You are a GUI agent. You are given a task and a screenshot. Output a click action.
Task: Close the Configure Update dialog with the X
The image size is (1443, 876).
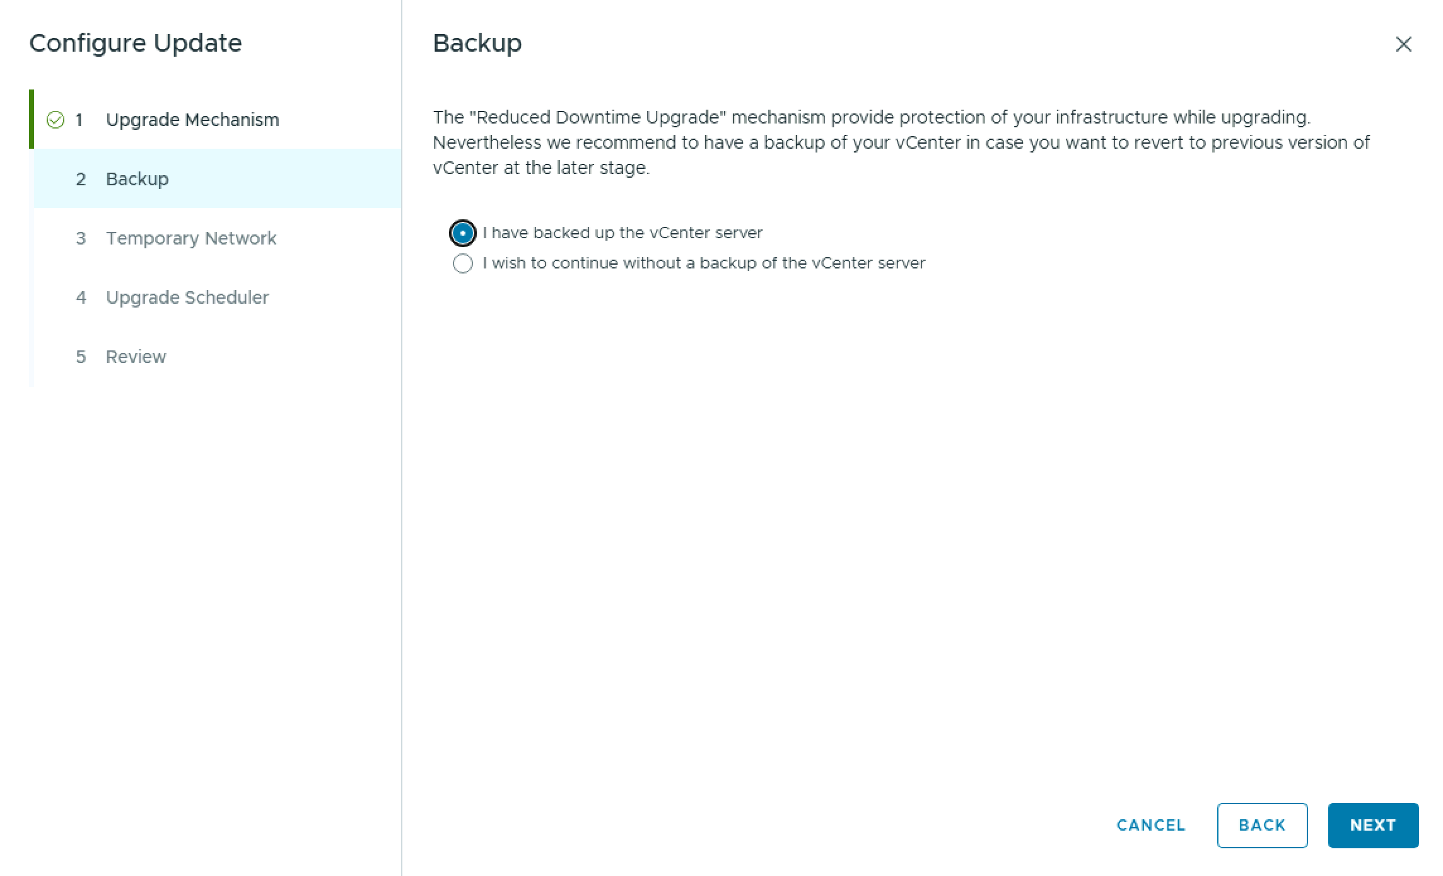[1403, 44]
